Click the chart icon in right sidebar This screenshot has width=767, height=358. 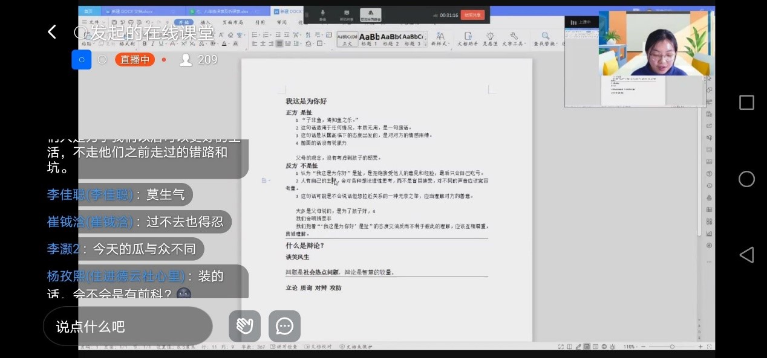[709, 234]
